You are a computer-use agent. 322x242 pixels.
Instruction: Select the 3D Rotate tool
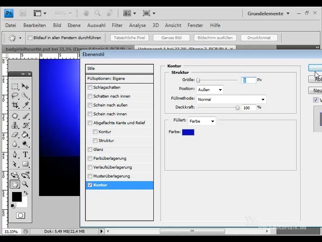tap(15, 175)
